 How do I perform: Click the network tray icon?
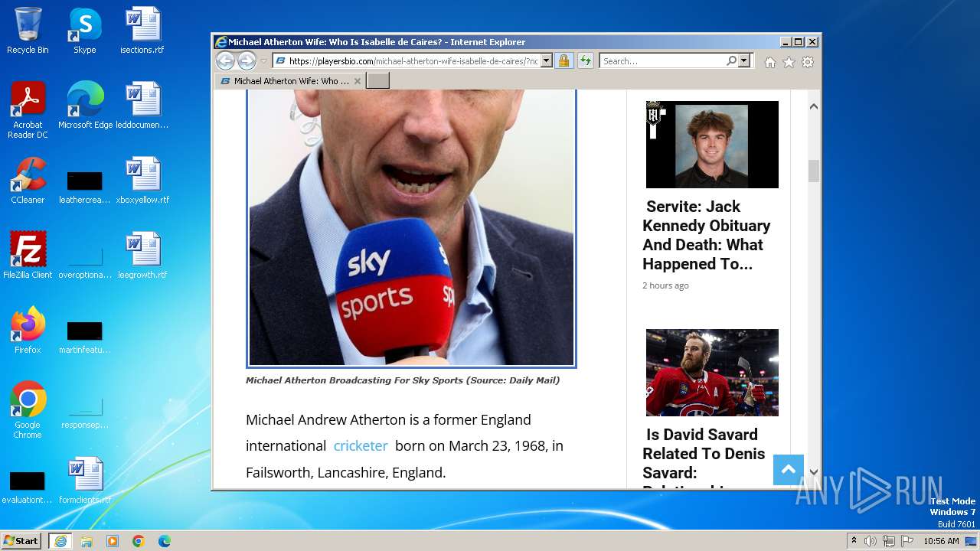(x=889, y=541)
